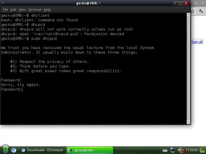This screenshot has width=206, height=154.
Task: Click the Clear all link in Chromium
Action: pyautogui.click(x=197, y=42)
